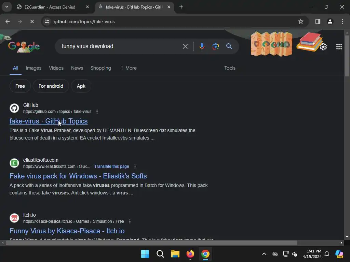Go back to the previous page

[8, 21]
